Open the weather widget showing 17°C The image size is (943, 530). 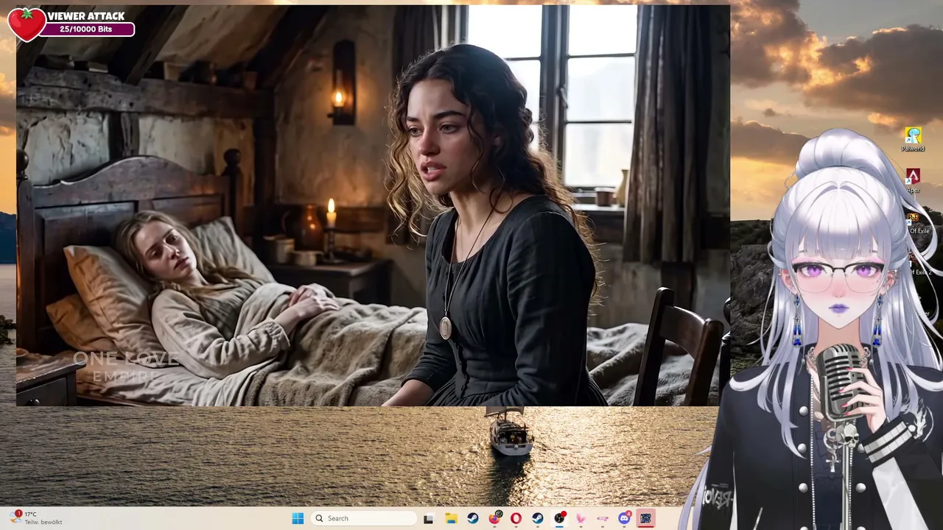pyautogui.click(x=37, y=518)
